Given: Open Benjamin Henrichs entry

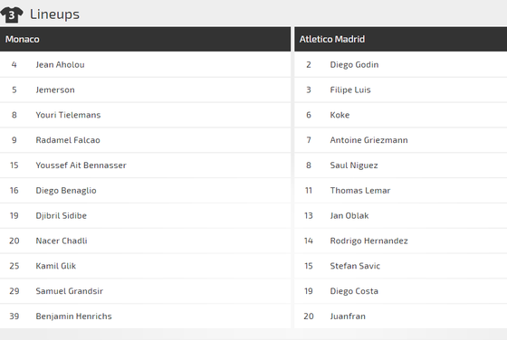Looking at the screenshot, I should [73, 316].
